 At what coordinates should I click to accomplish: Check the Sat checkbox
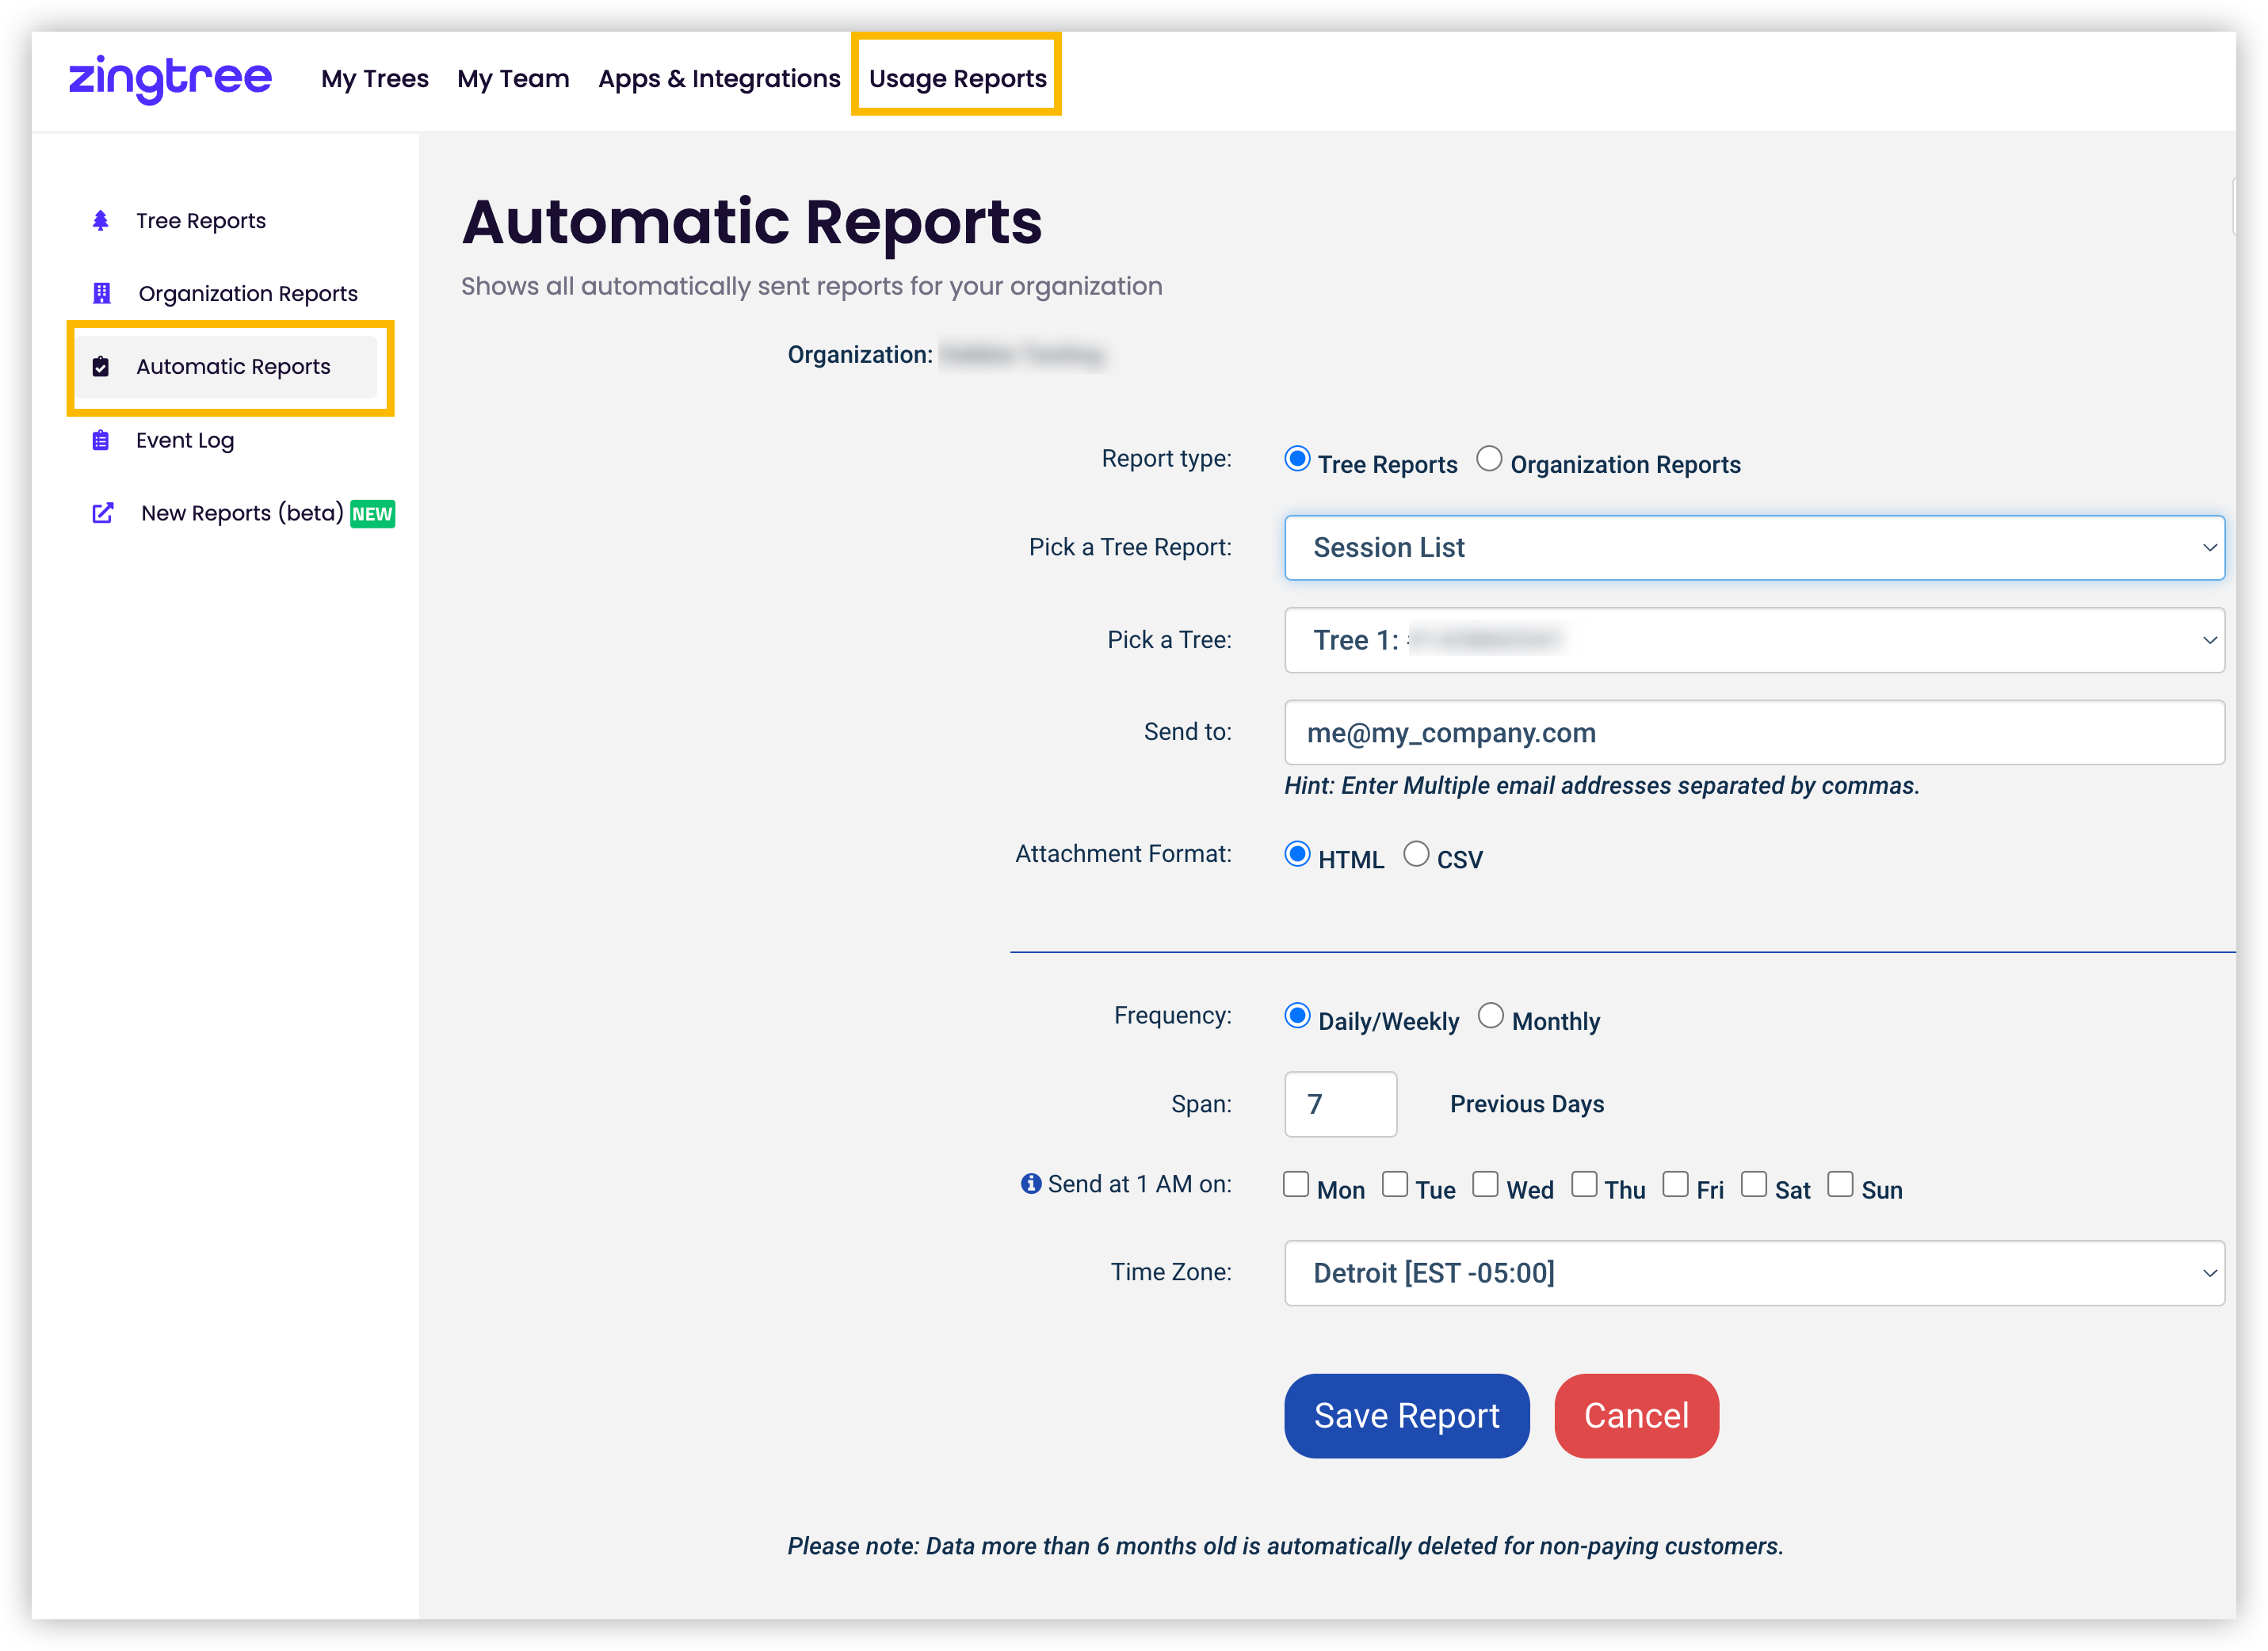coord(1754,1184)
